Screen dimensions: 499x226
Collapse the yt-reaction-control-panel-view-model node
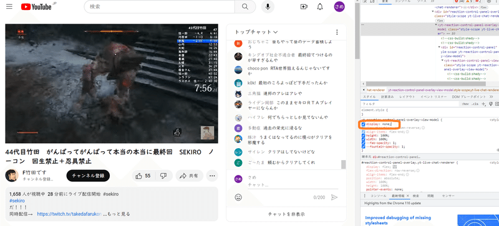pyautogui.click(x=443, y=60)
